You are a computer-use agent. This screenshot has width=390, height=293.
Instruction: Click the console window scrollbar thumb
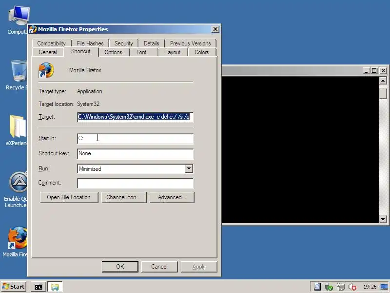(x=383, y=93)
